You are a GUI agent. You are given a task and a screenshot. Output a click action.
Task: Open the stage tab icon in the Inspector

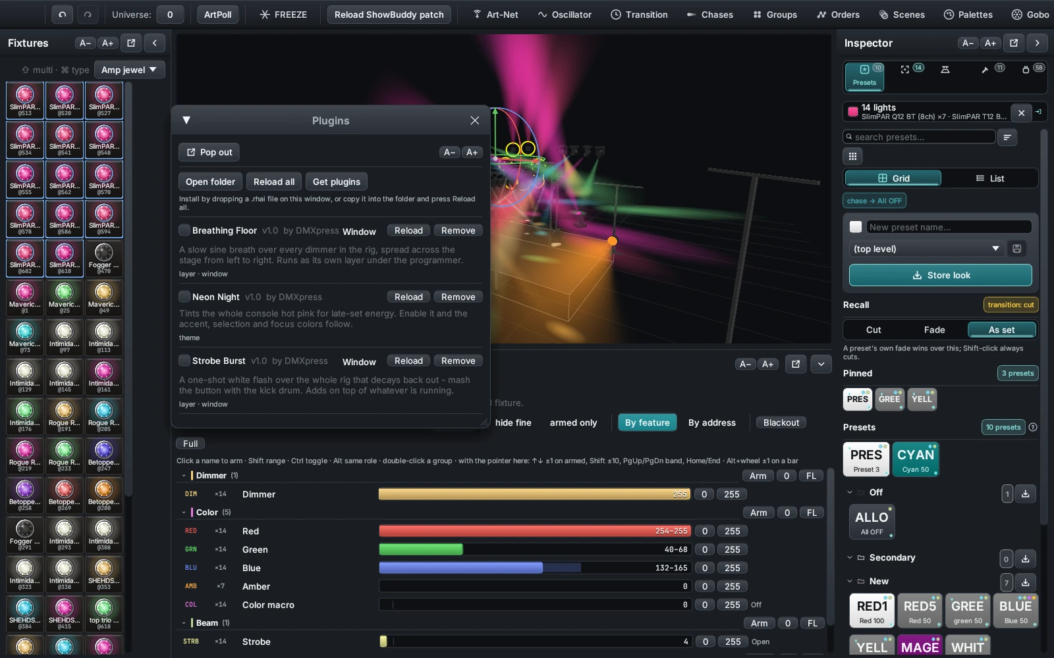(945, 69)
